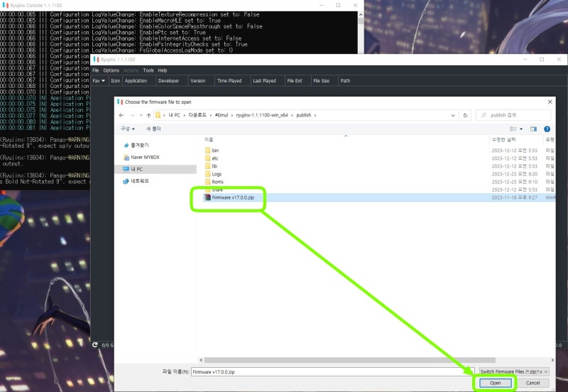Click the Ryujinx Console scrollbar up arrow
This screenshot has height=392, width=568.
tap(361, 14)
